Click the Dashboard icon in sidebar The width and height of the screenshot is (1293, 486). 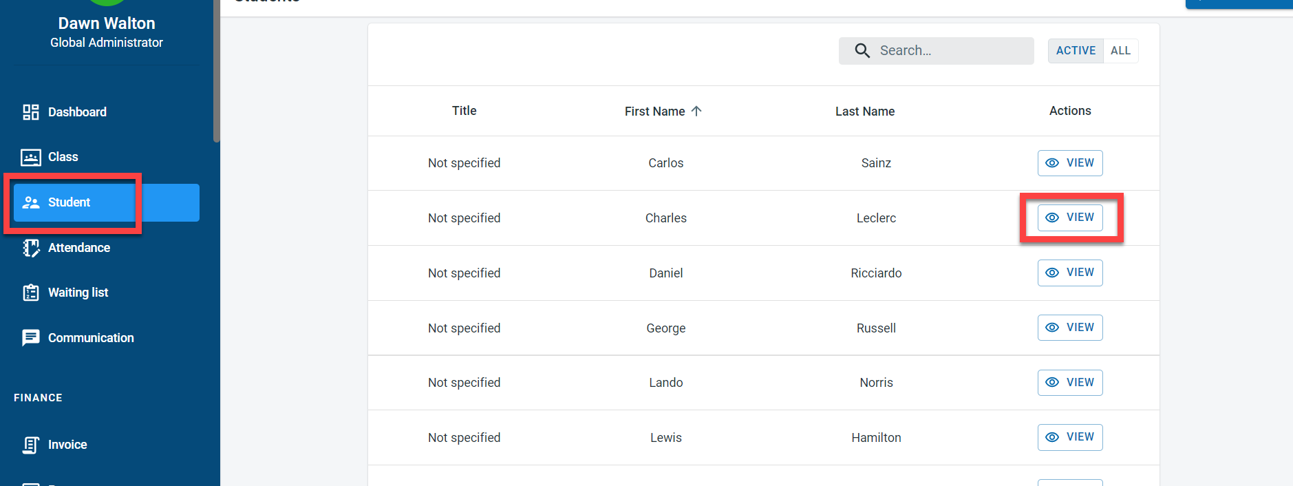(30, 112)
